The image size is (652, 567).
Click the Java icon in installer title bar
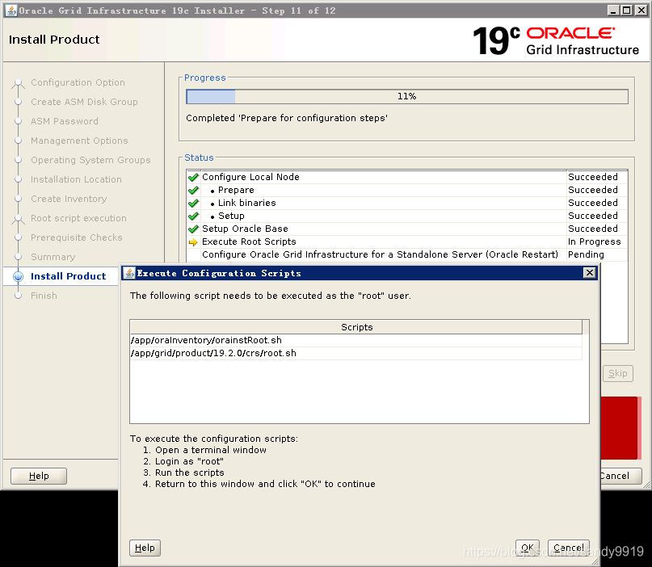(x=11, y=10)
